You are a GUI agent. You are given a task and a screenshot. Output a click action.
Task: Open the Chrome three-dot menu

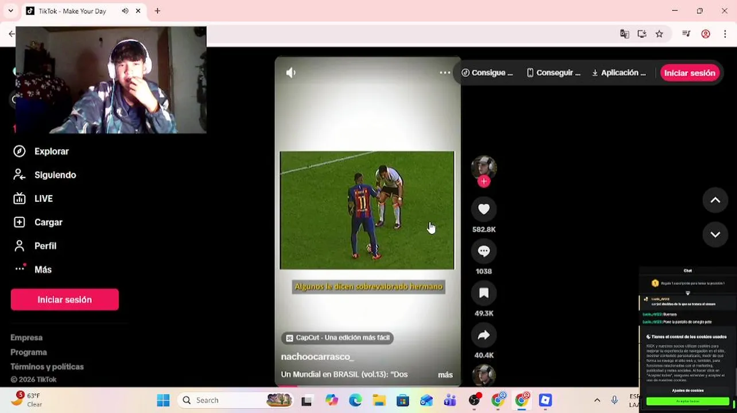726,34
